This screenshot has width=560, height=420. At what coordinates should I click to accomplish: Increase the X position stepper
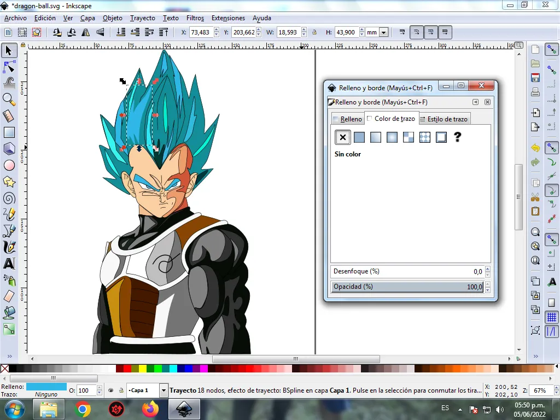(x=217, y=30)
